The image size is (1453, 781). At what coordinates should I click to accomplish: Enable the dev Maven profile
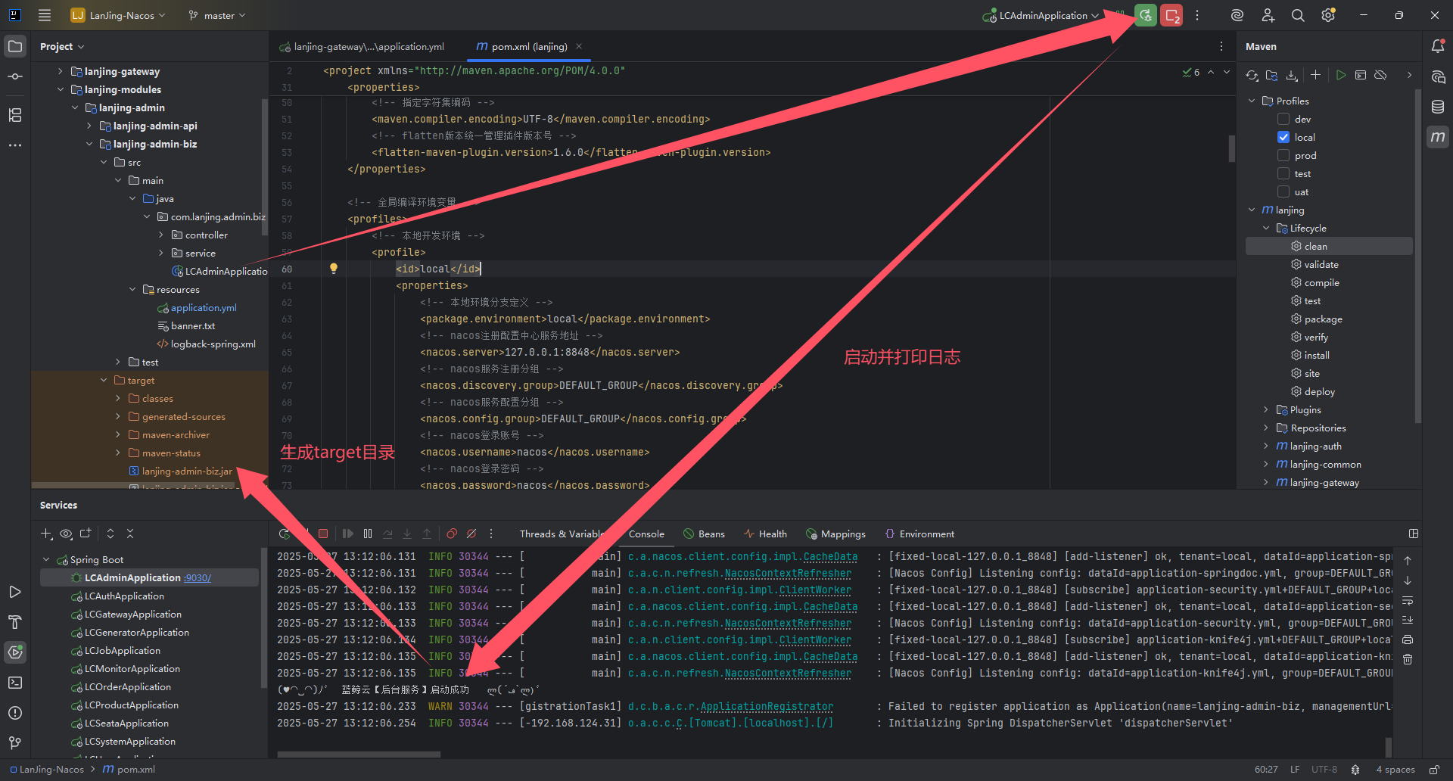click(x=1283, y=119)
